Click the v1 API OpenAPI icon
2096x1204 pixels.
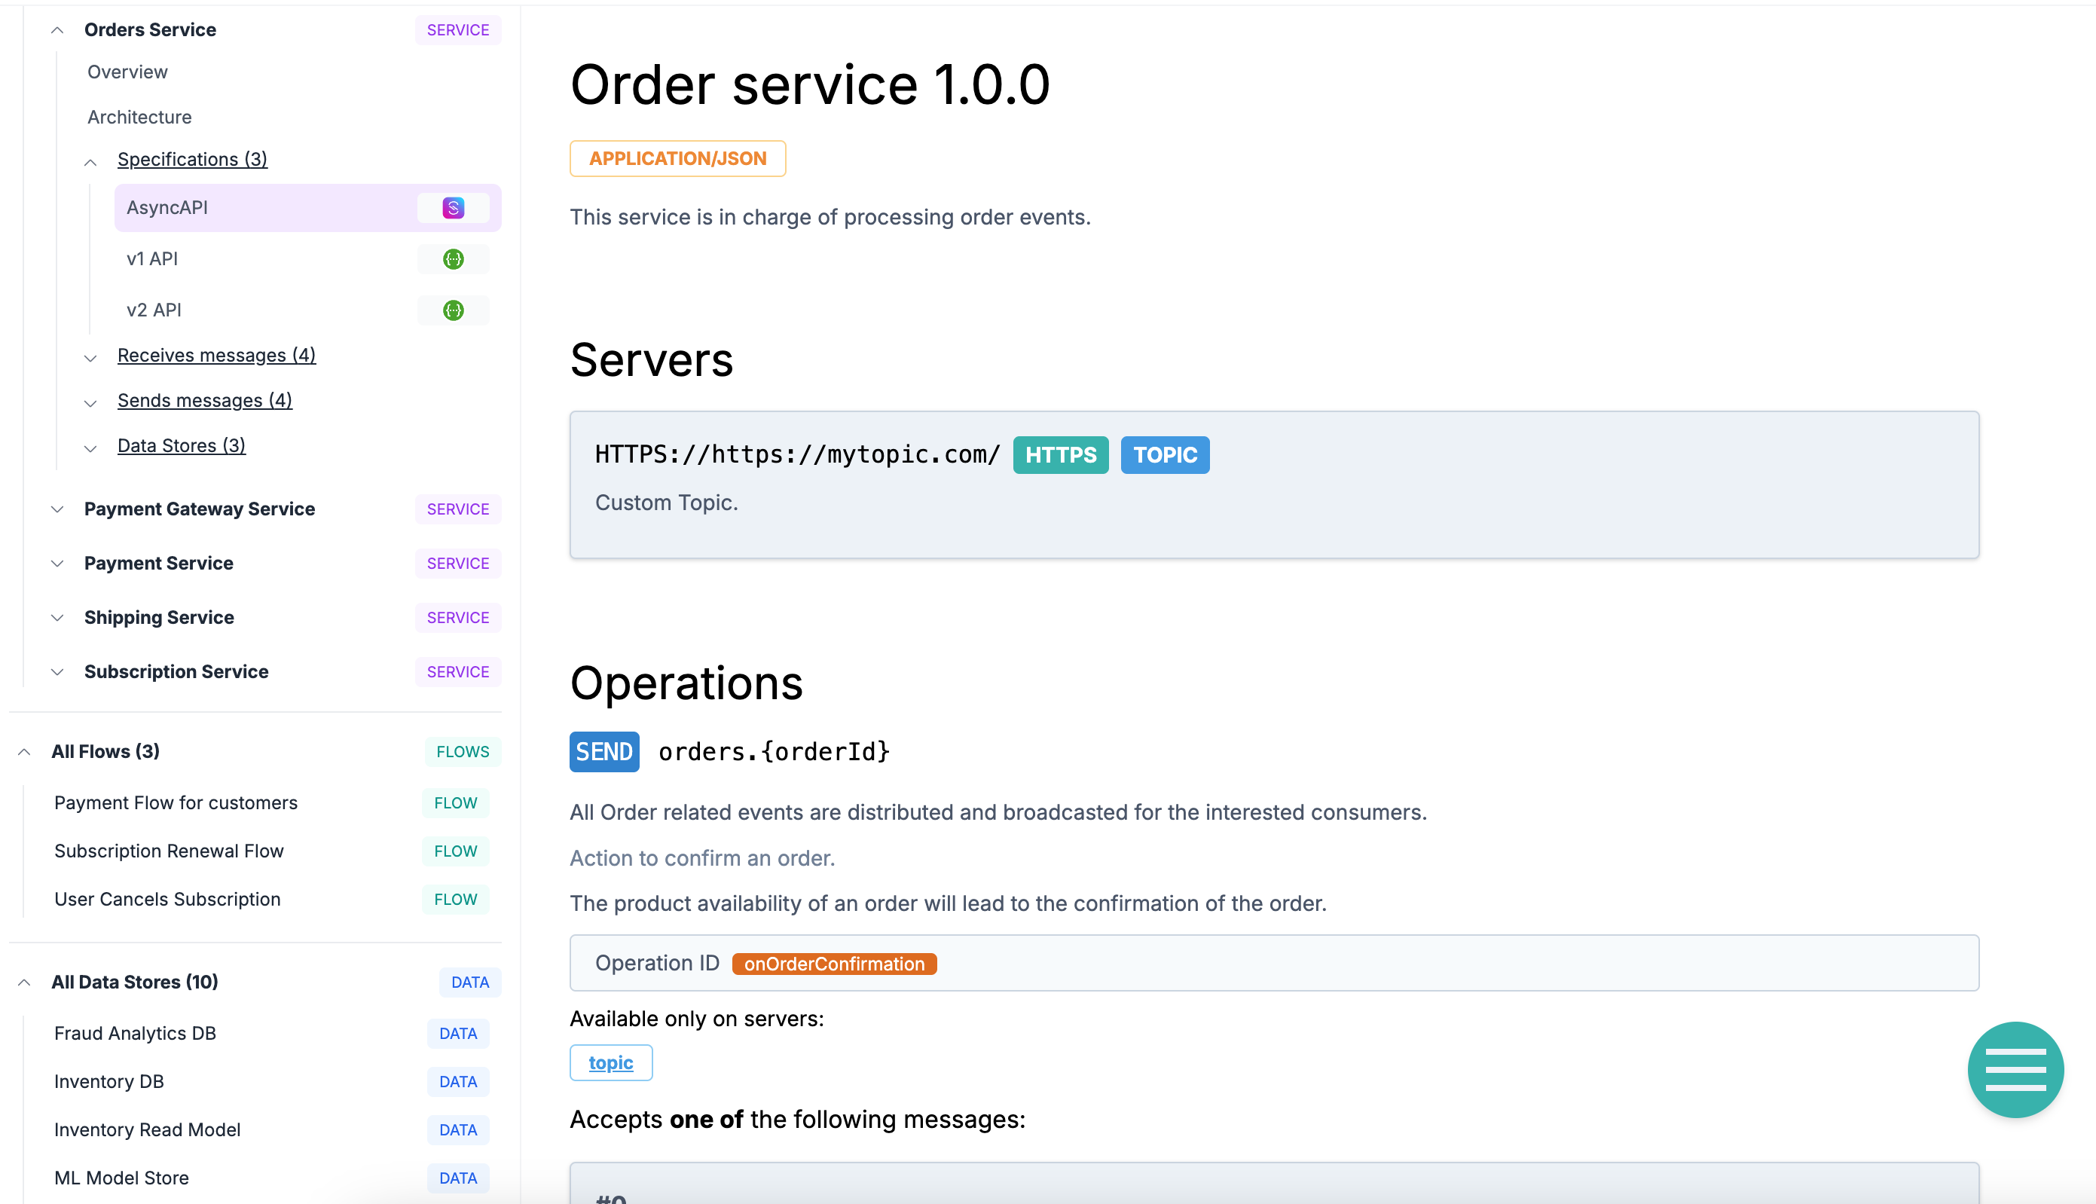[x=453, y=259]
